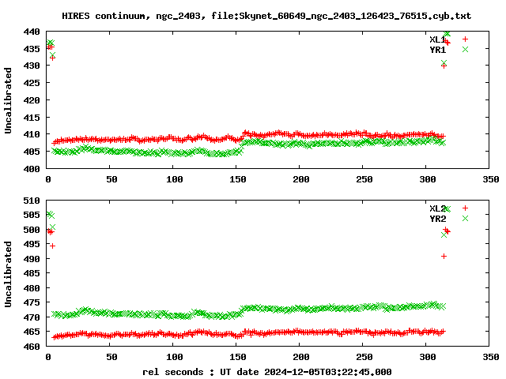Click the 460 y-axis tick label
Screen dimensions: 506x379
(x=32, y=347)
